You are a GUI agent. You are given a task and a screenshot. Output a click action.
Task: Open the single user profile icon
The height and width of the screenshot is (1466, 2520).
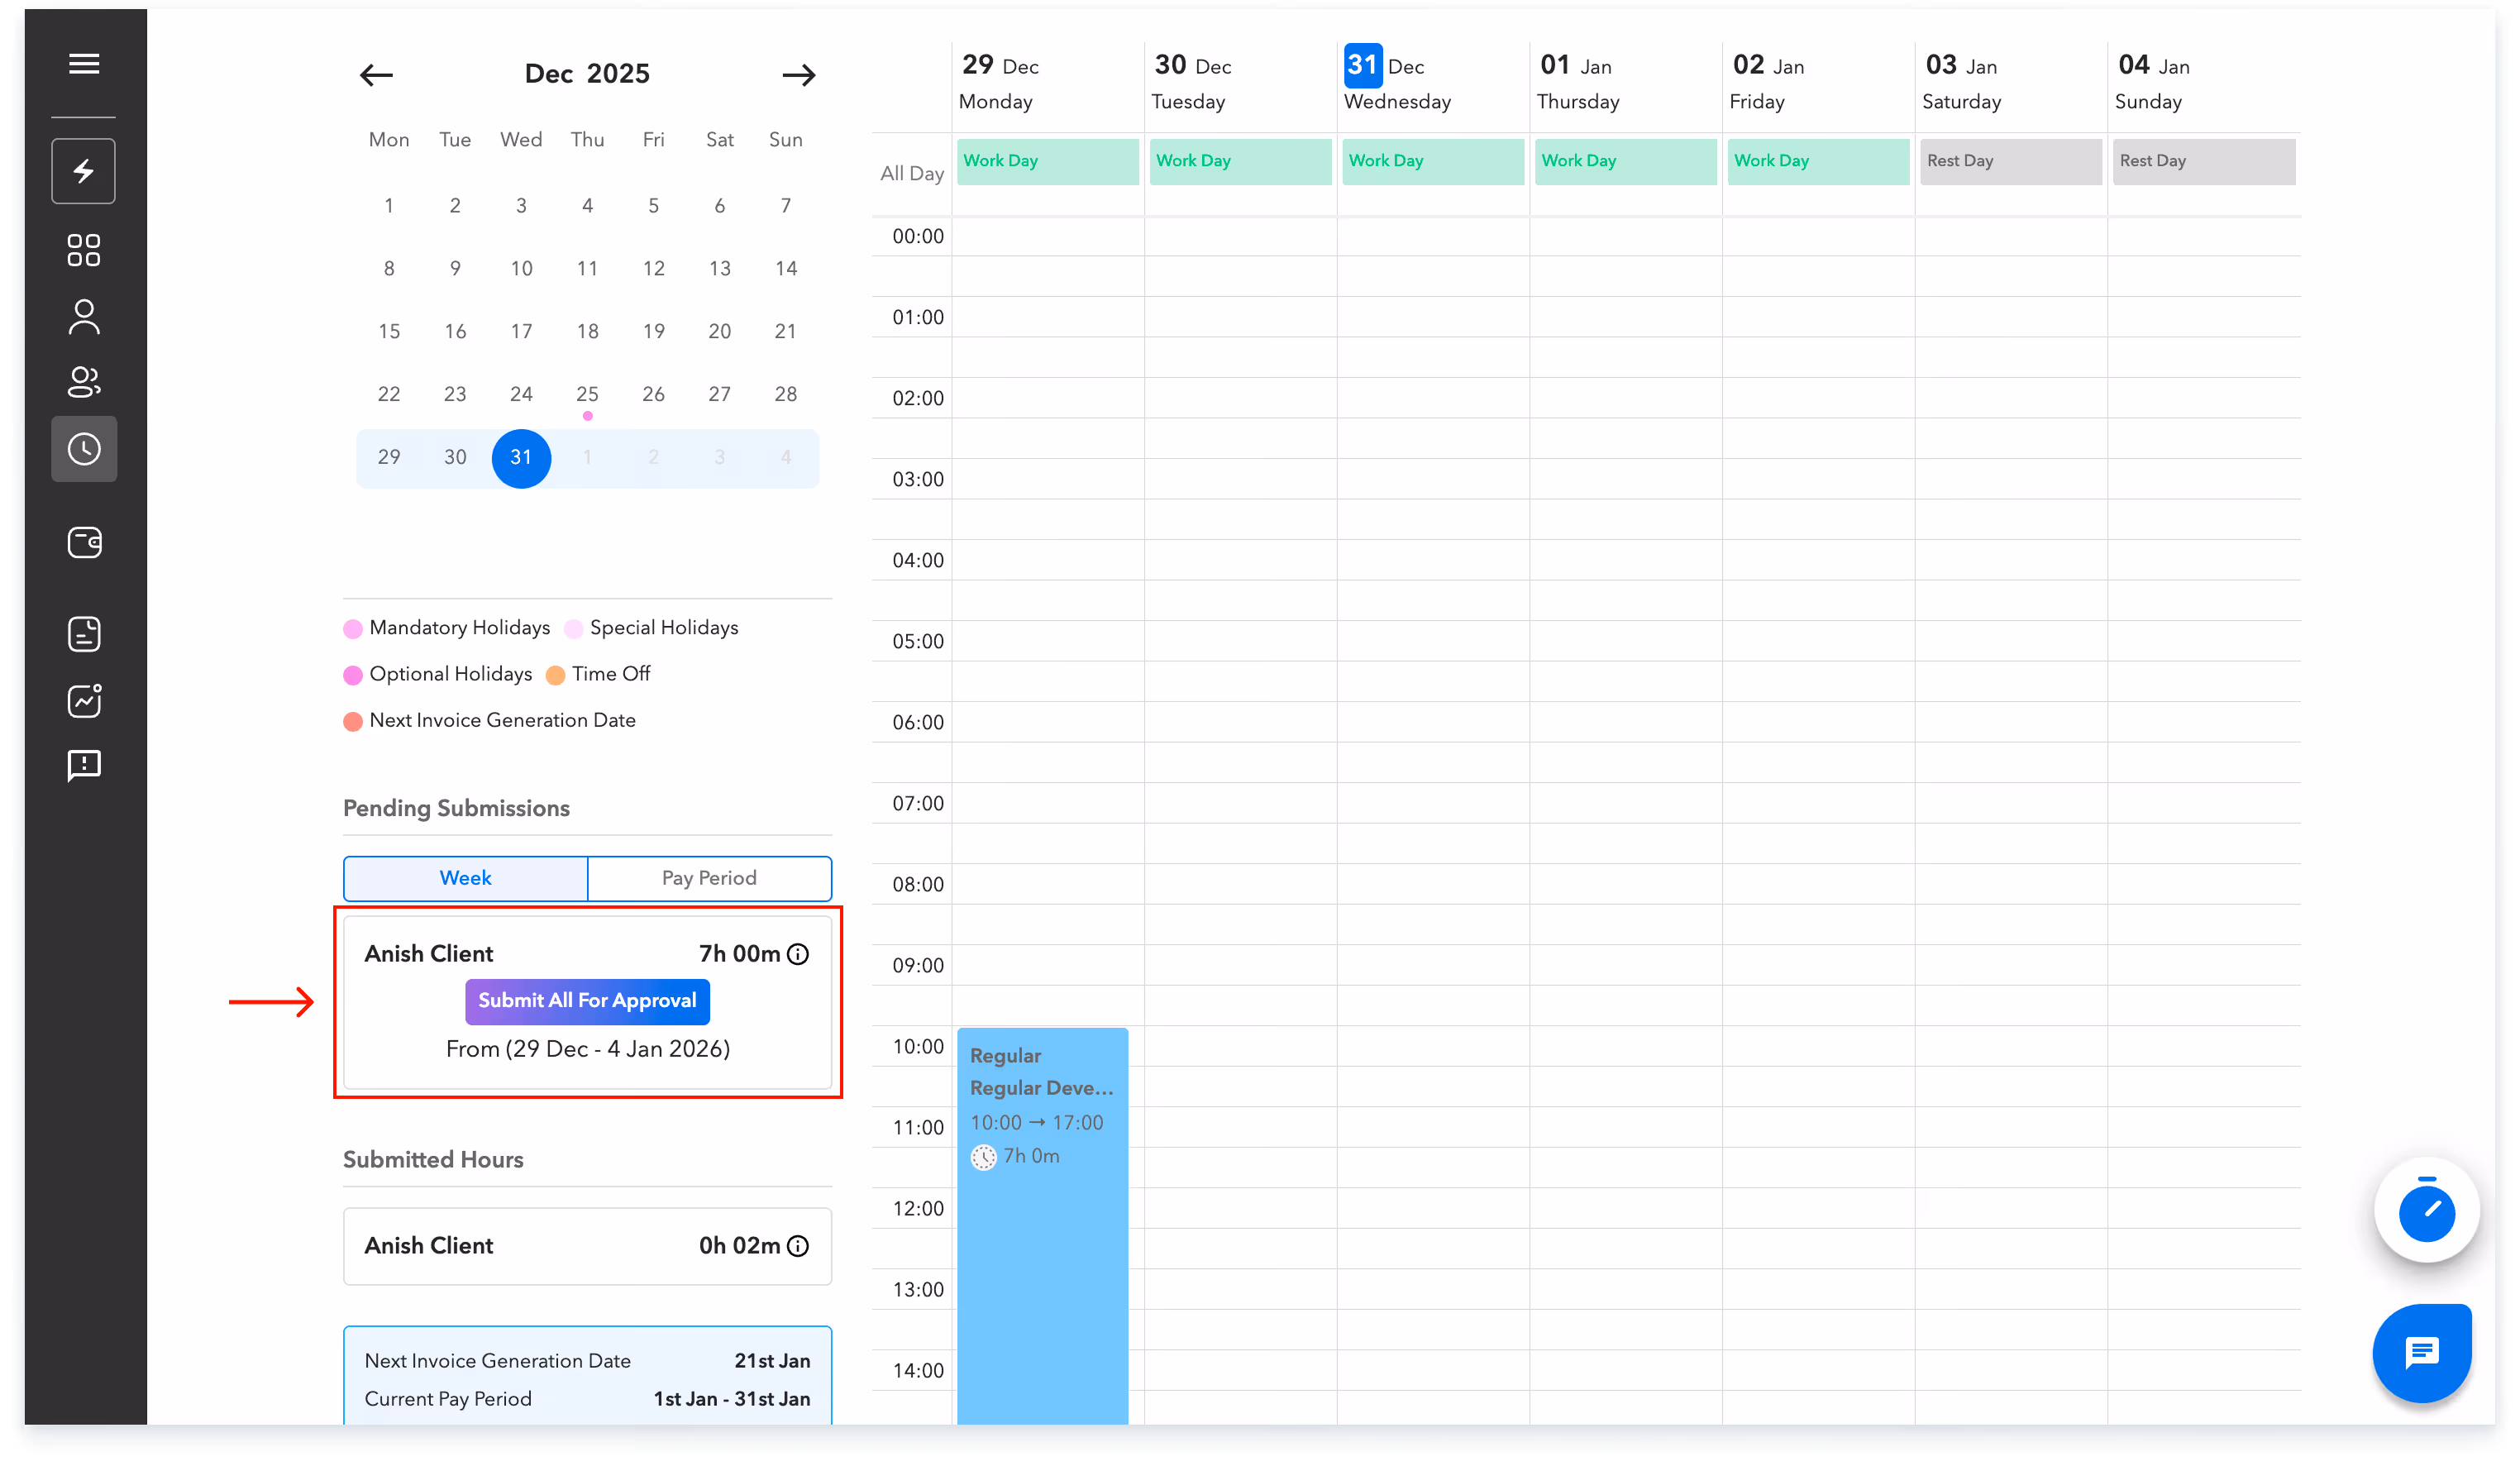[84, 317]
